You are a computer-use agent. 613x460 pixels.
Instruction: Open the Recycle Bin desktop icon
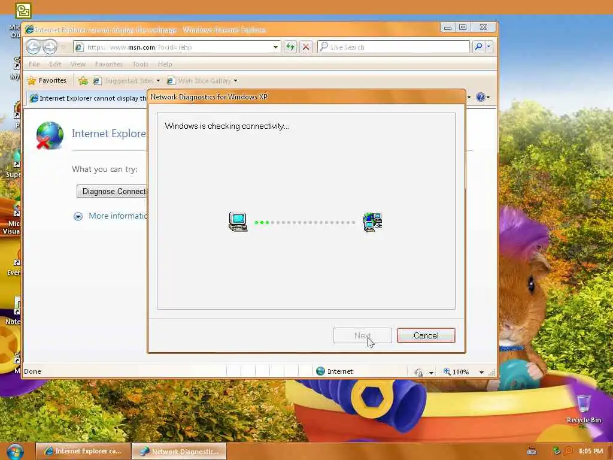[584, 408]
